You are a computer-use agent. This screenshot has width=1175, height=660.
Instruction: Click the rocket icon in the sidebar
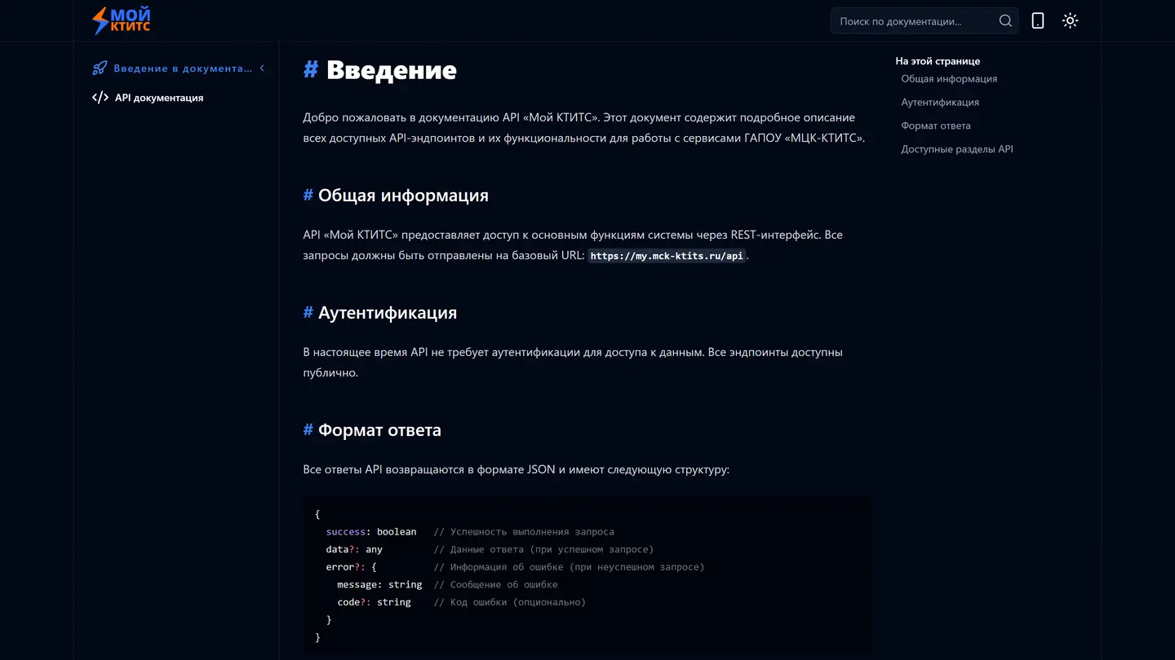click(x=100, y=68)
